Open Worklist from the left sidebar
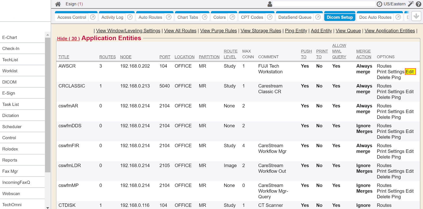This screenshot has height=209, width=423. click(x=10, y=71)
